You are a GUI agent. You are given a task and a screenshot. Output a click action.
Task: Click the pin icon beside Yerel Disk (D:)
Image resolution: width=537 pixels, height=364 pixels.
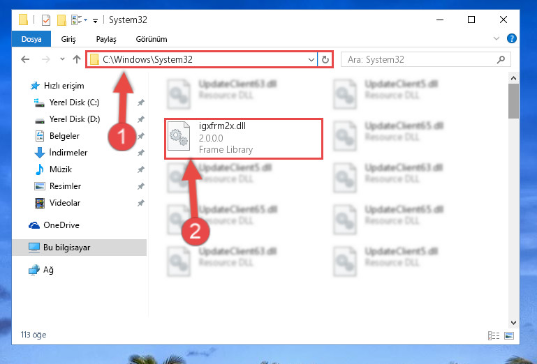pyautogui.click(x=141, y=119)
